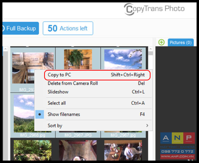
Task: Click the ANP watermark logo
Action: coord(177,146)
